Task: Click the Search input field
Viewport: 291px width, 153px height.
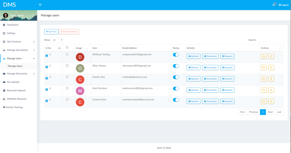Action: (270, 40)
